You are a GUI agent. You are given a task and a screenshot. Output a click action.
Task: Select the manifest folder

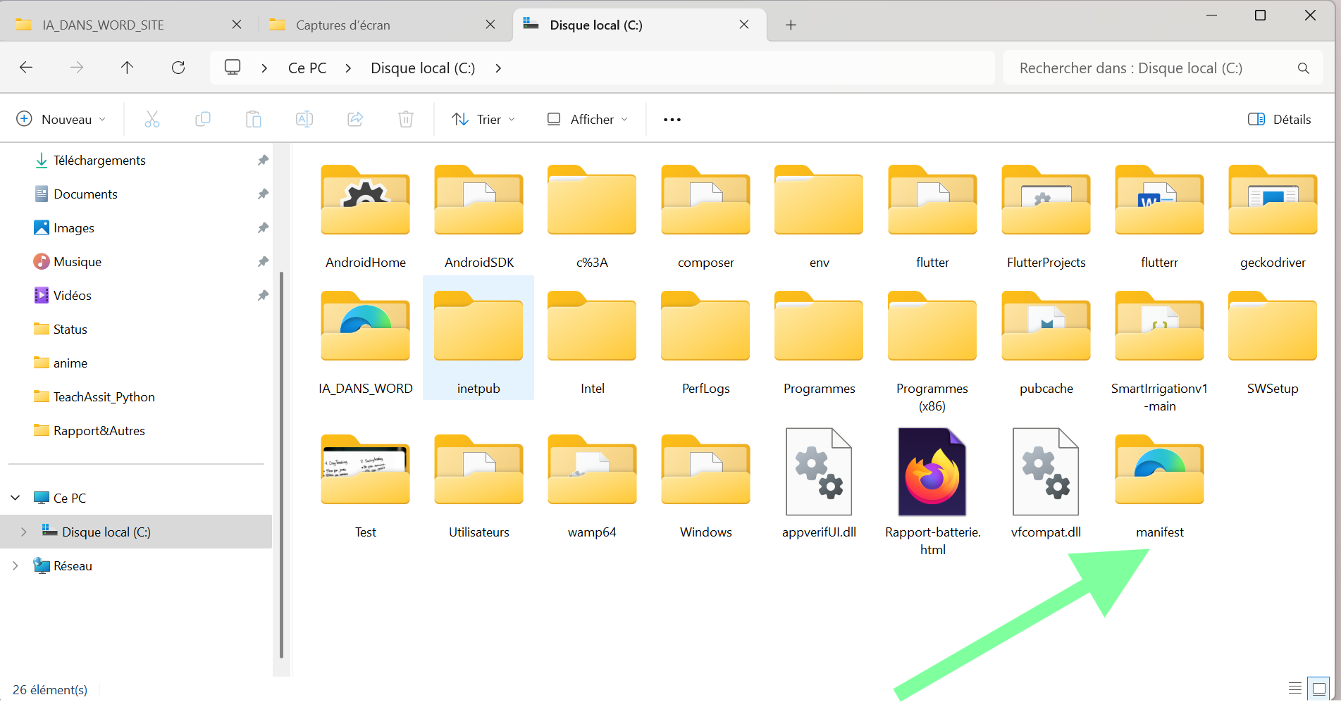1160,487
